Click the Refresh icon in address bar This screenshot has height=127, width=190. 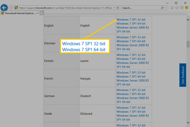click(x=118, y=8)
